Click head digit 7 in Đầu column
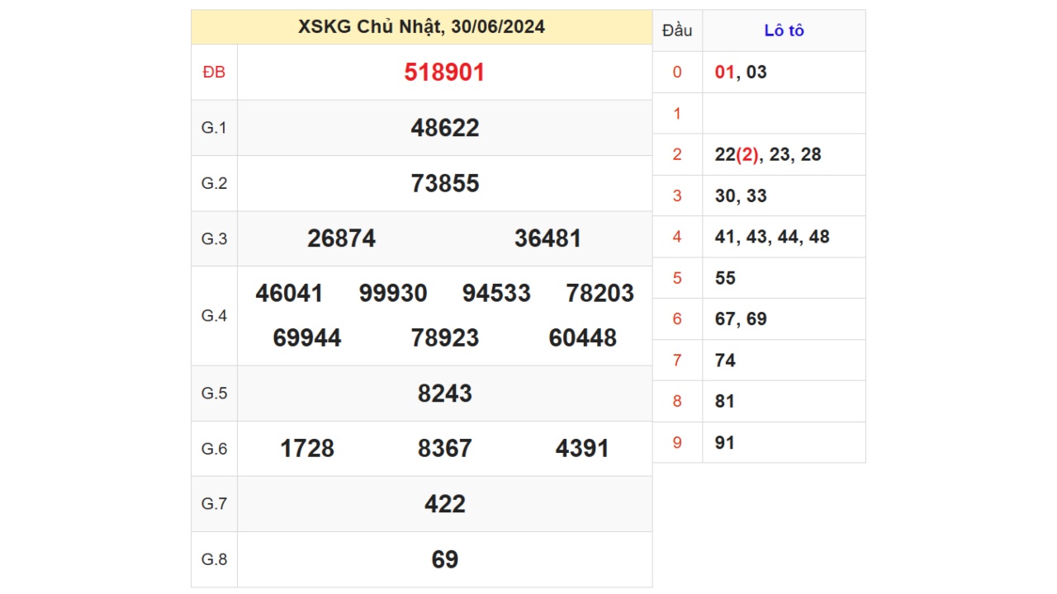This screenshot has width=1057, height=594. click(x=677, y=361)
